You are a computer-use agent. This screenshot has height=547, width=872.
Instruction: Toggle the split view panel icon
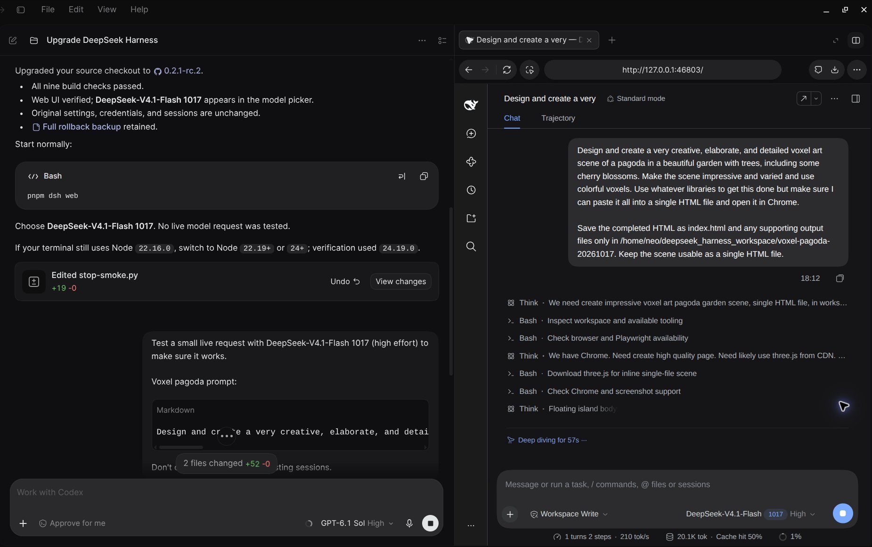[856, 41]
